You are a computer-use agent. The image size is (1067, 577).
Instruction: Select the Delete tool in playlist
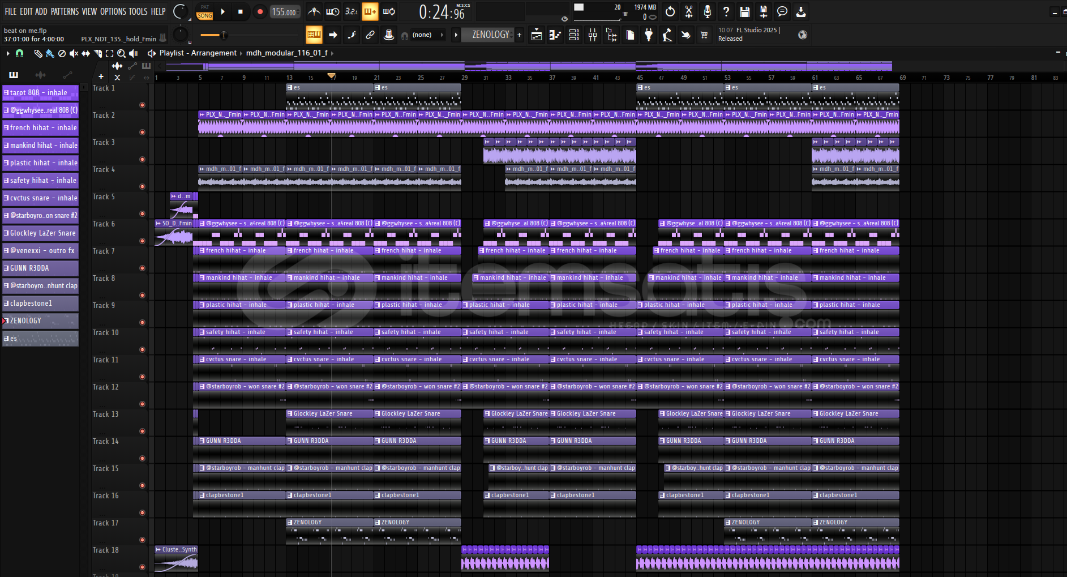pyautogui.click(x=62, y=53)
